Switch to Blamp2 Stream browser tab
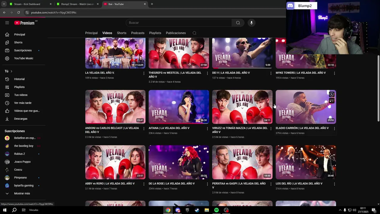The width and height of the screenshot is (380, 214). click(x=78, y=4)
